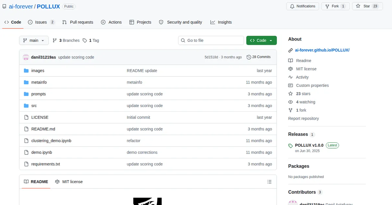Open the Insights tab
This screenshot has width=392, height=205.
click(221, 22)
